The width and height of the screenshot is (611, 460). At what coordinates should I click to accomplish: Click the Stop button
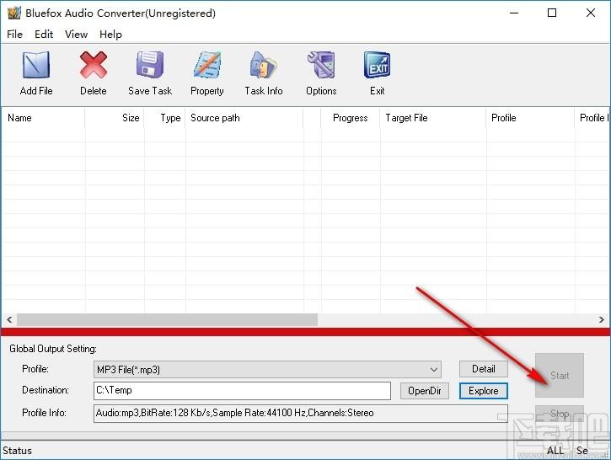560,414
